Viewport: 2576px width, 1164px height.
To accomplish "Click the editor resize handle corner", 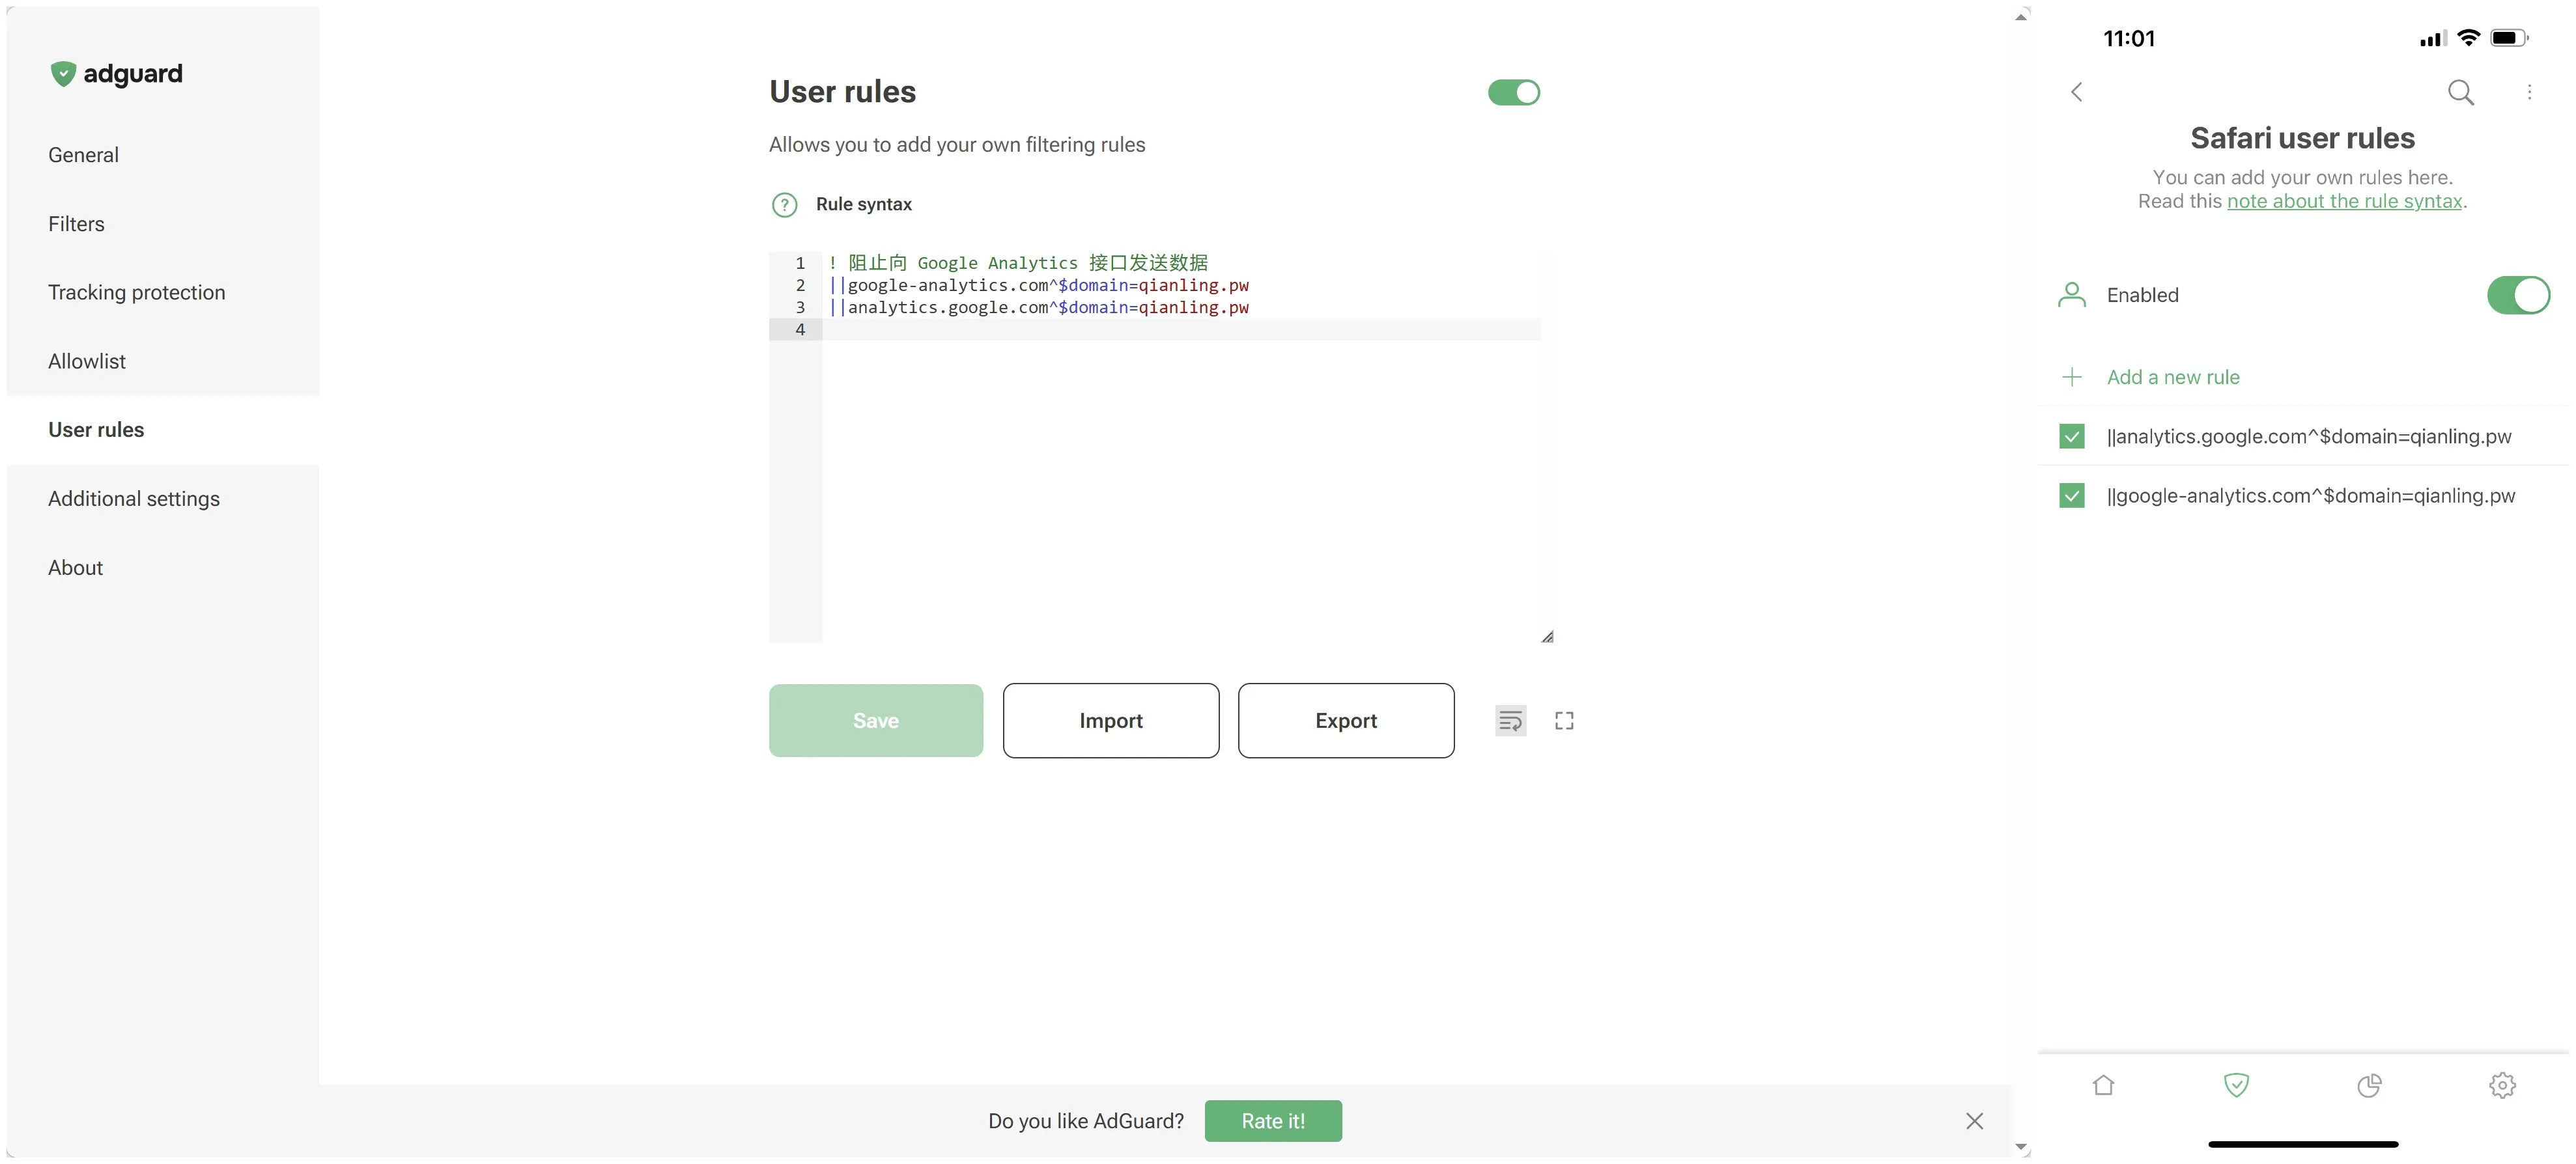I will (x=1547, y=637).
